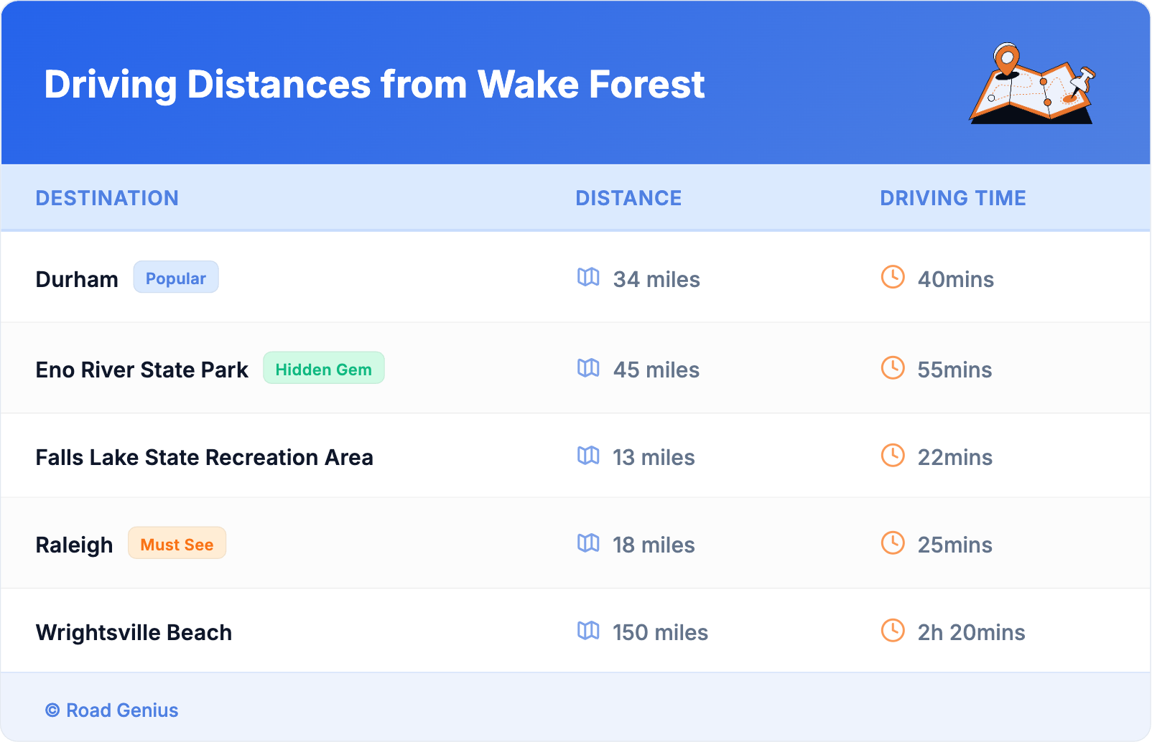Select the Falls Lake State Recreation Area row
Image resolution: width=1152 pixels, height=742 pixels.
(204, 457)
